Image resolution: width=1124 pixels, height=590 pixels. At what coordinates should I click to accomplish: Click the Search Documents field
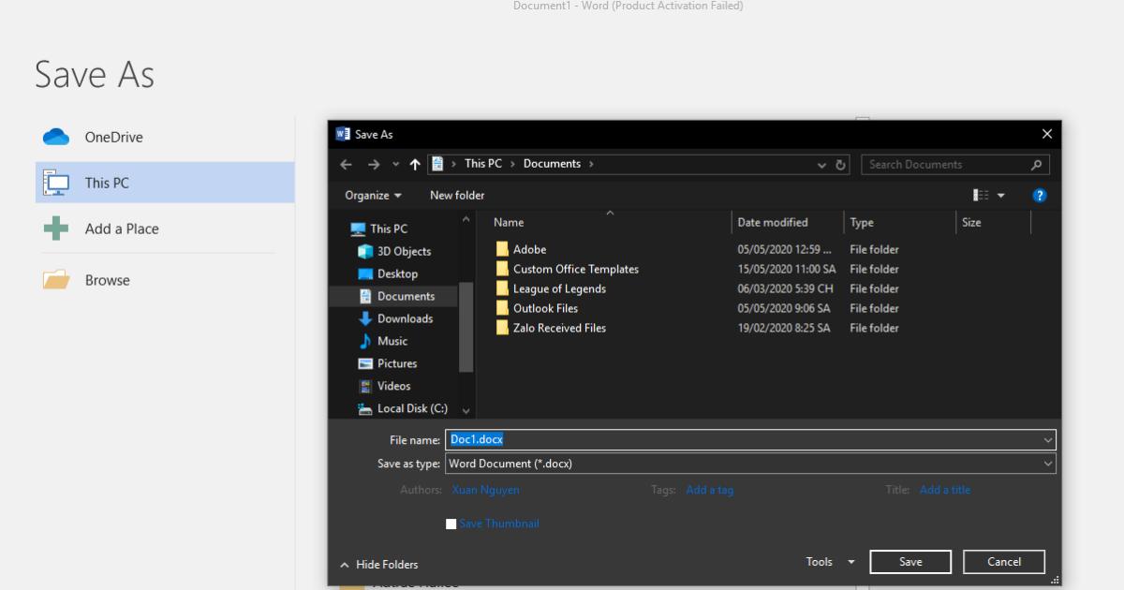point(946,165)
